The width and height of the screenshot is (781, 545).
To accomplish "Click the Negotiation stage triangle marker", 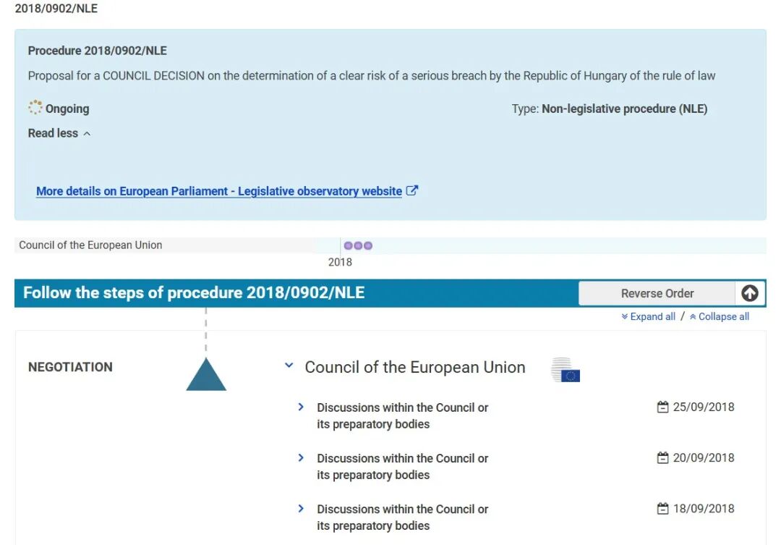I will [x=206, y=374].
